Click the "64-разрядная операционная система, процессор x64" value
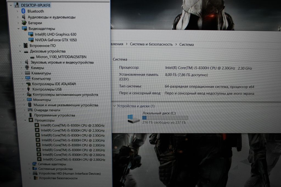Viewport: 281px width, 187px height. tap(209, 87)
